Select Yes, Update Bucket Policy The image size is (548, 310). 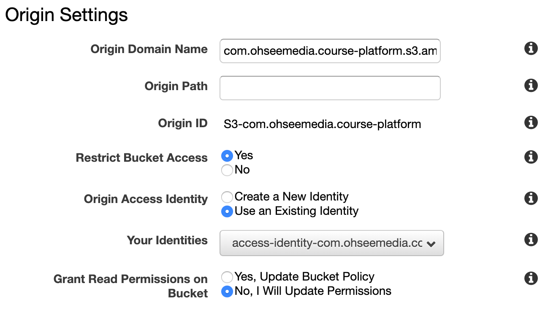(227, 277)
